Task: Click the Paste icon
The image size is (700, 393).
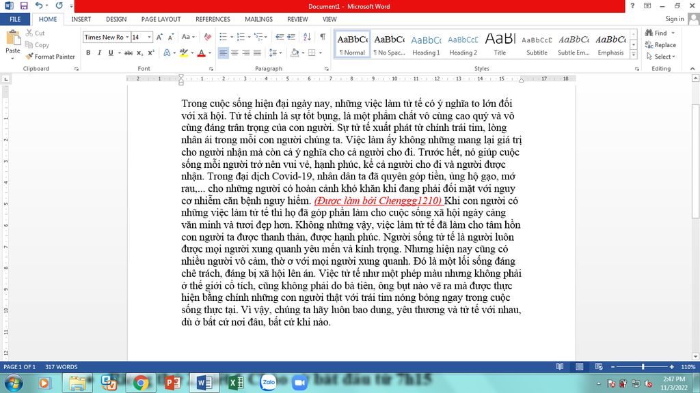Action: 12,38
